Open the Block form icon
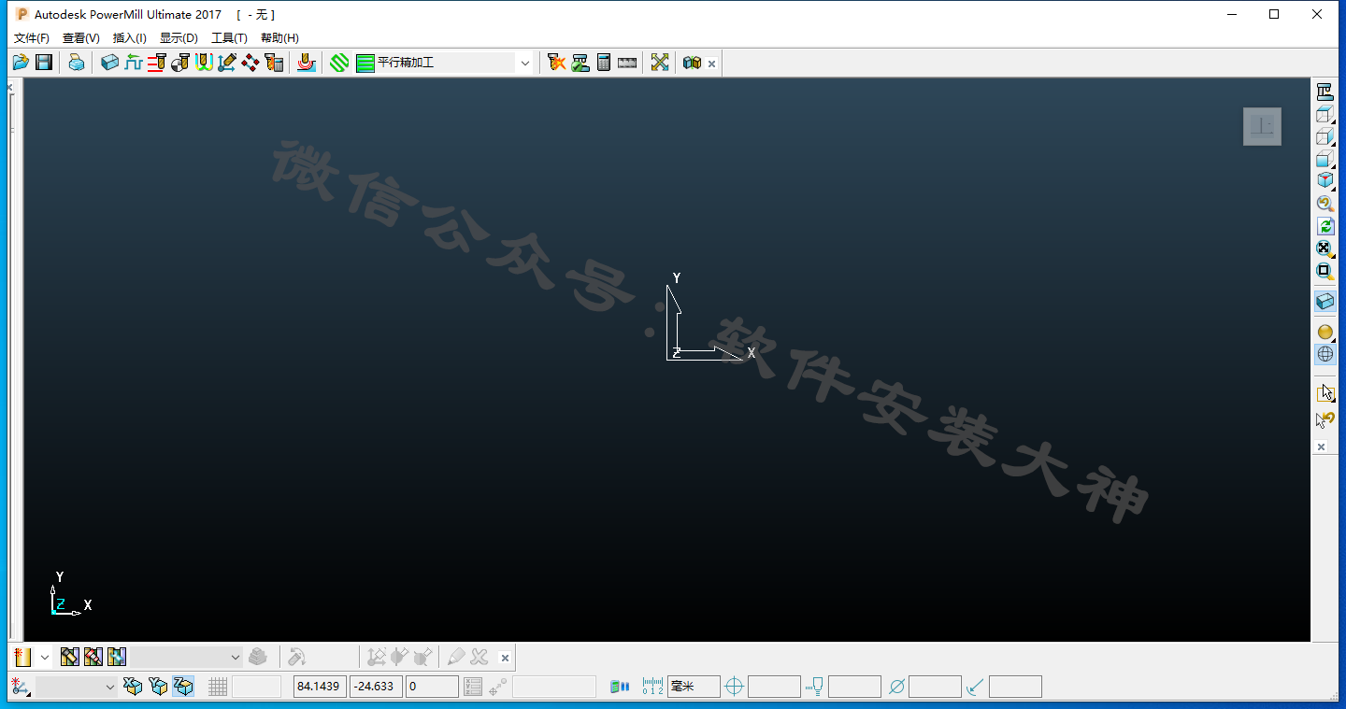This screenshot has width=1346, height=709. pyautogui.click(x=110, y=63)
